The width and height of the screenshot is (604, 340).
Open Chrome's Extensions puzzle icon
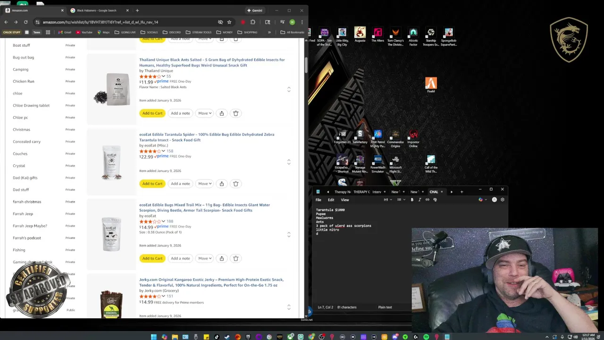(253, 22)
